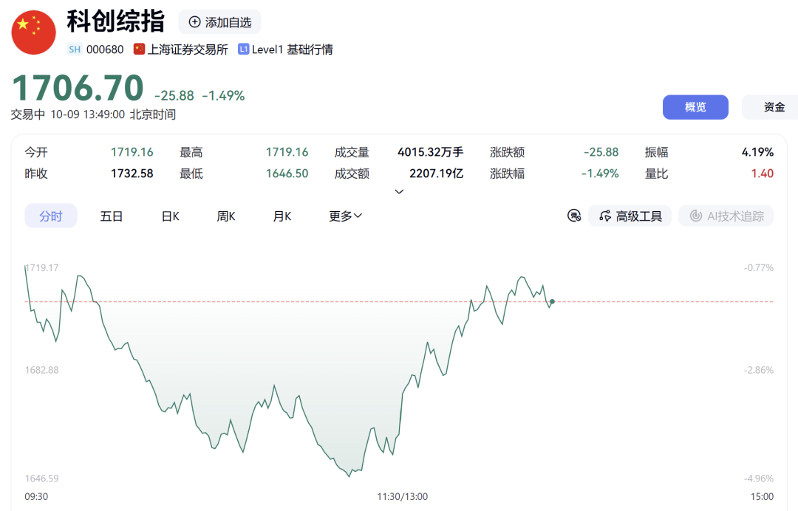
Task: Click the 成交量 value 4015.32万手
Action: click(x=431, y=152)
